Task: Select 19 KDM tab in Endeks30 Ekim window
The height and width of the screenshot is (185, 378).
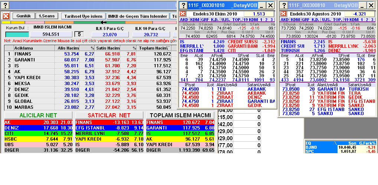Action: (251, 20)
